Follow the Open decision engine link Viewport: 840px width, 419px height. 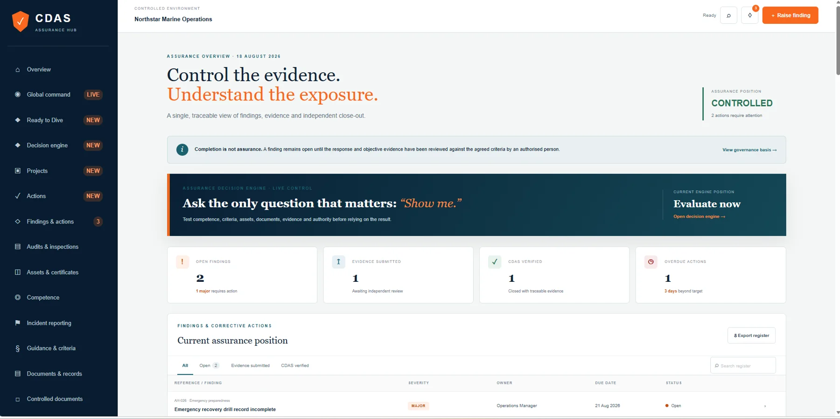(699, 216)
